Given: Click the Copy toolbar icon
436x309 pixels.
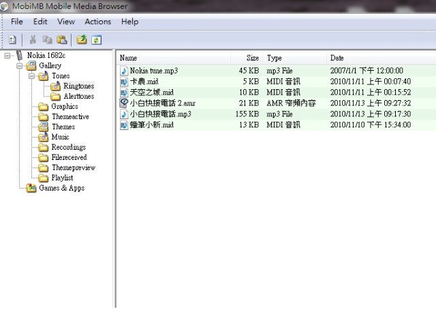Looking at the screenshot, I should [47, 40].
